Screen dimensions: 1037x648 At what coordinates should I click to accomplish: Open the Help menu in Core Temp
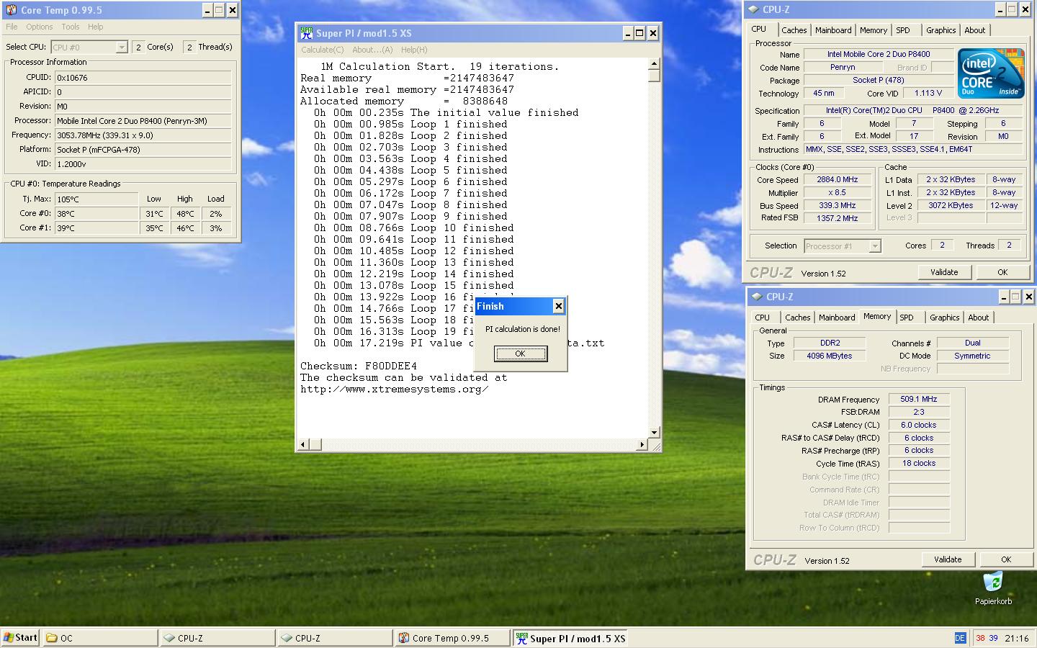(96, 27)
